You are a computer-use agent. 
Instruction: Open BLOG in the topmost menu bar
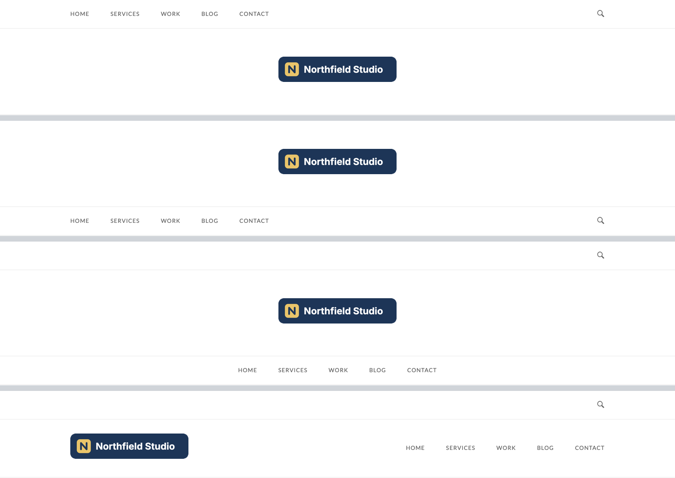point(210,14)
